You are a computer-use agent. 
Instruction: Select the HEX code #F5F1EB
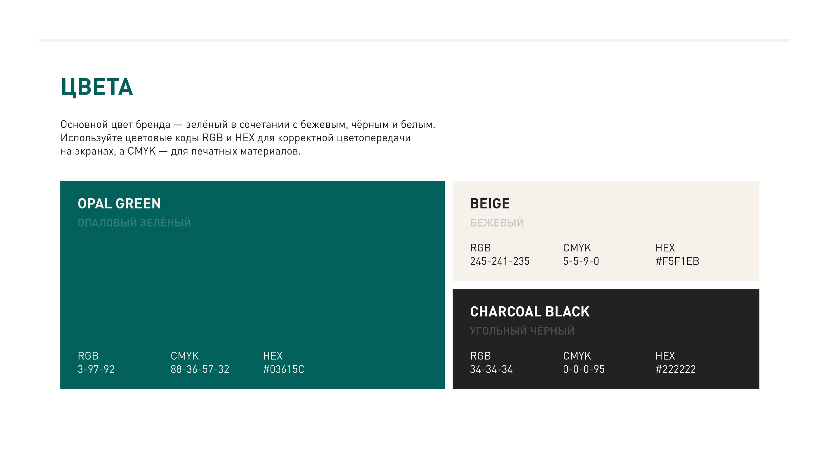pyautogui.click(x=677, y=261)
